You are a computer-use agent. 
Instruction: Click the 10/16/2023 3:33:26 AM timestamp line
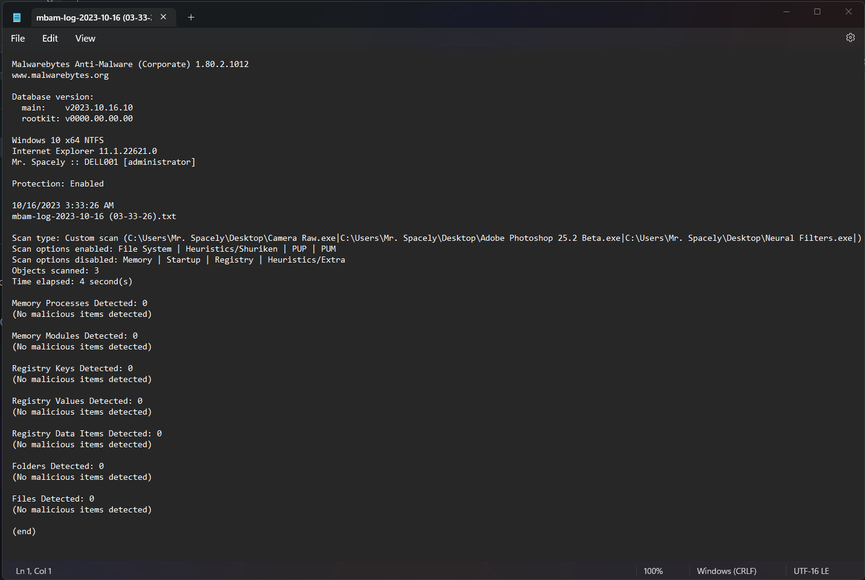63,205
